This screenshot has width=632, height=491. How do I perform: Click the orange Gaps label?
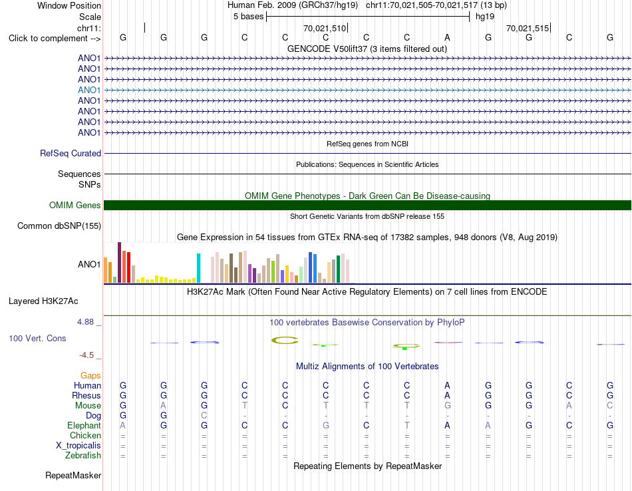click(90, 375)
